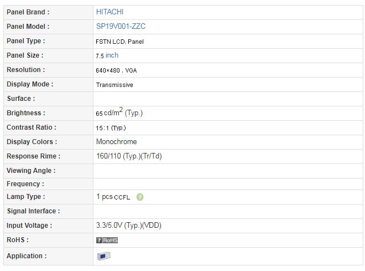
Task: Click the Panel Model row label
Action: tap(28, 26)
